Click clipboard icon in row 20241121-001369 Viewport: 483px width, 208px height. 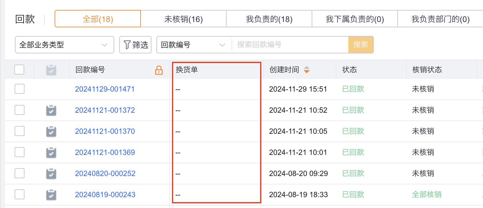click(51, 153)
